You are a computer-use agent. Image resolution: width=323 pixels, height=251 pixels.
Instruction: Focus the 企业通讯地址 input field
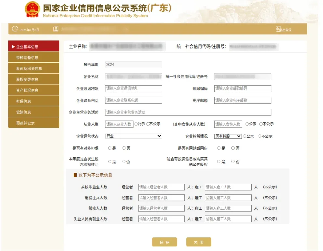pos(134,88)
